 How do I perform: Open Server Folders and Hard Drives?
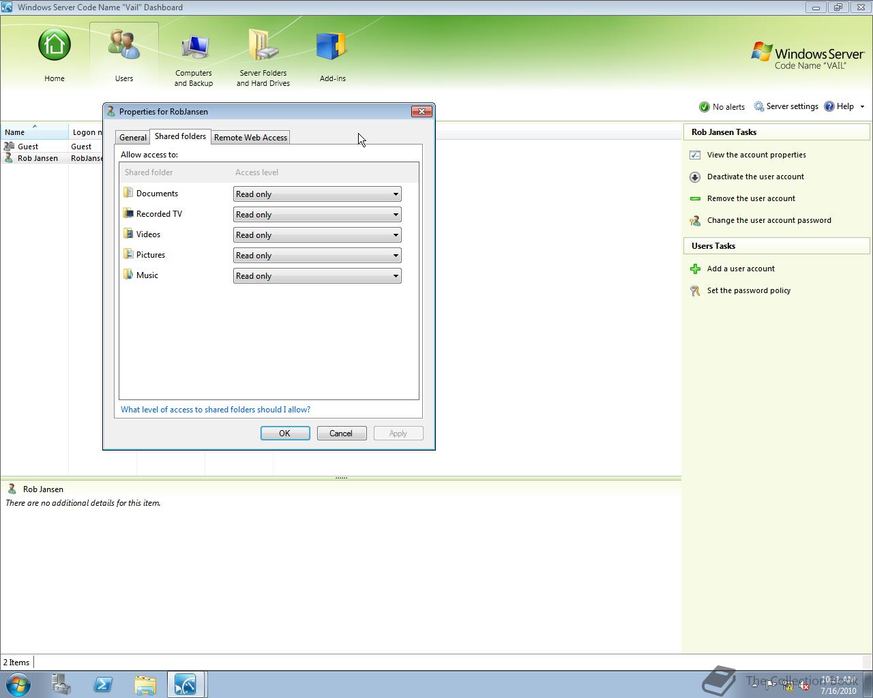(x=263, y=59)
